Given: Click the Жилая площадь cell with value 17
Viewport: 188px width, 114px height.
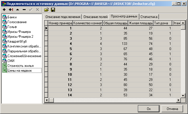Looking at the screenshot, I should point(140,75).
